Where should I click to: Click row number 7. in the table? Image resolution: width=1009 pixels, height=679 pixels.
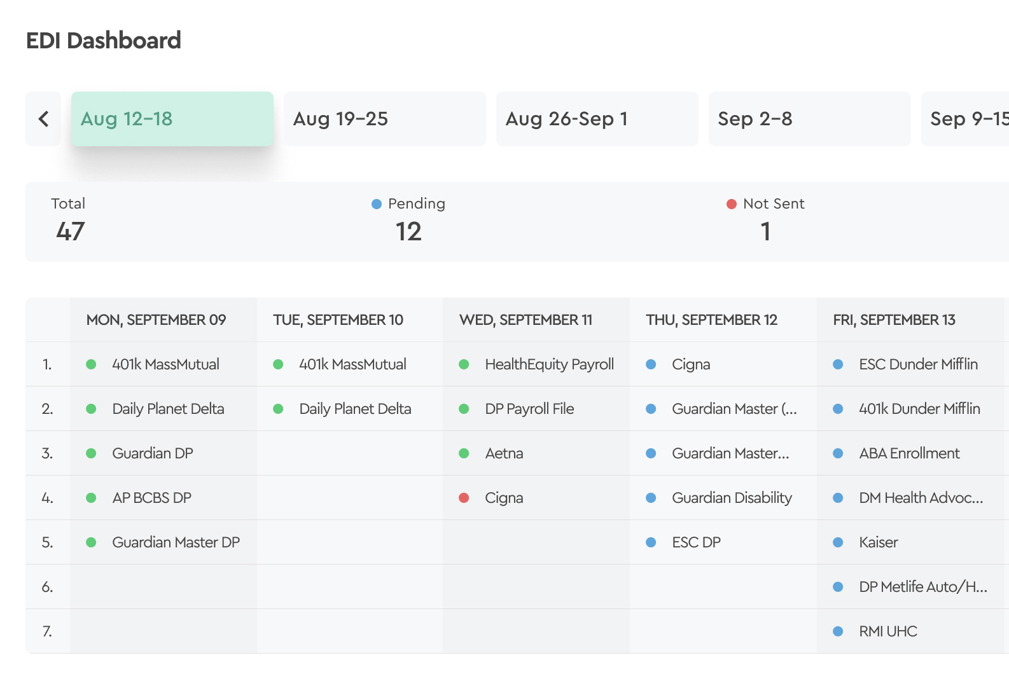[47, 631]
